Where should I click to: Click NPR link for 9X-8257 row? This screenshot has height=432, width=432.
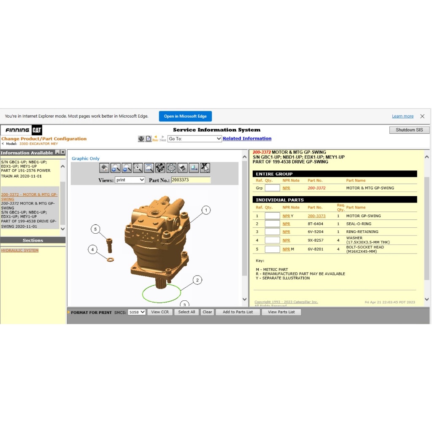point(286,240)
